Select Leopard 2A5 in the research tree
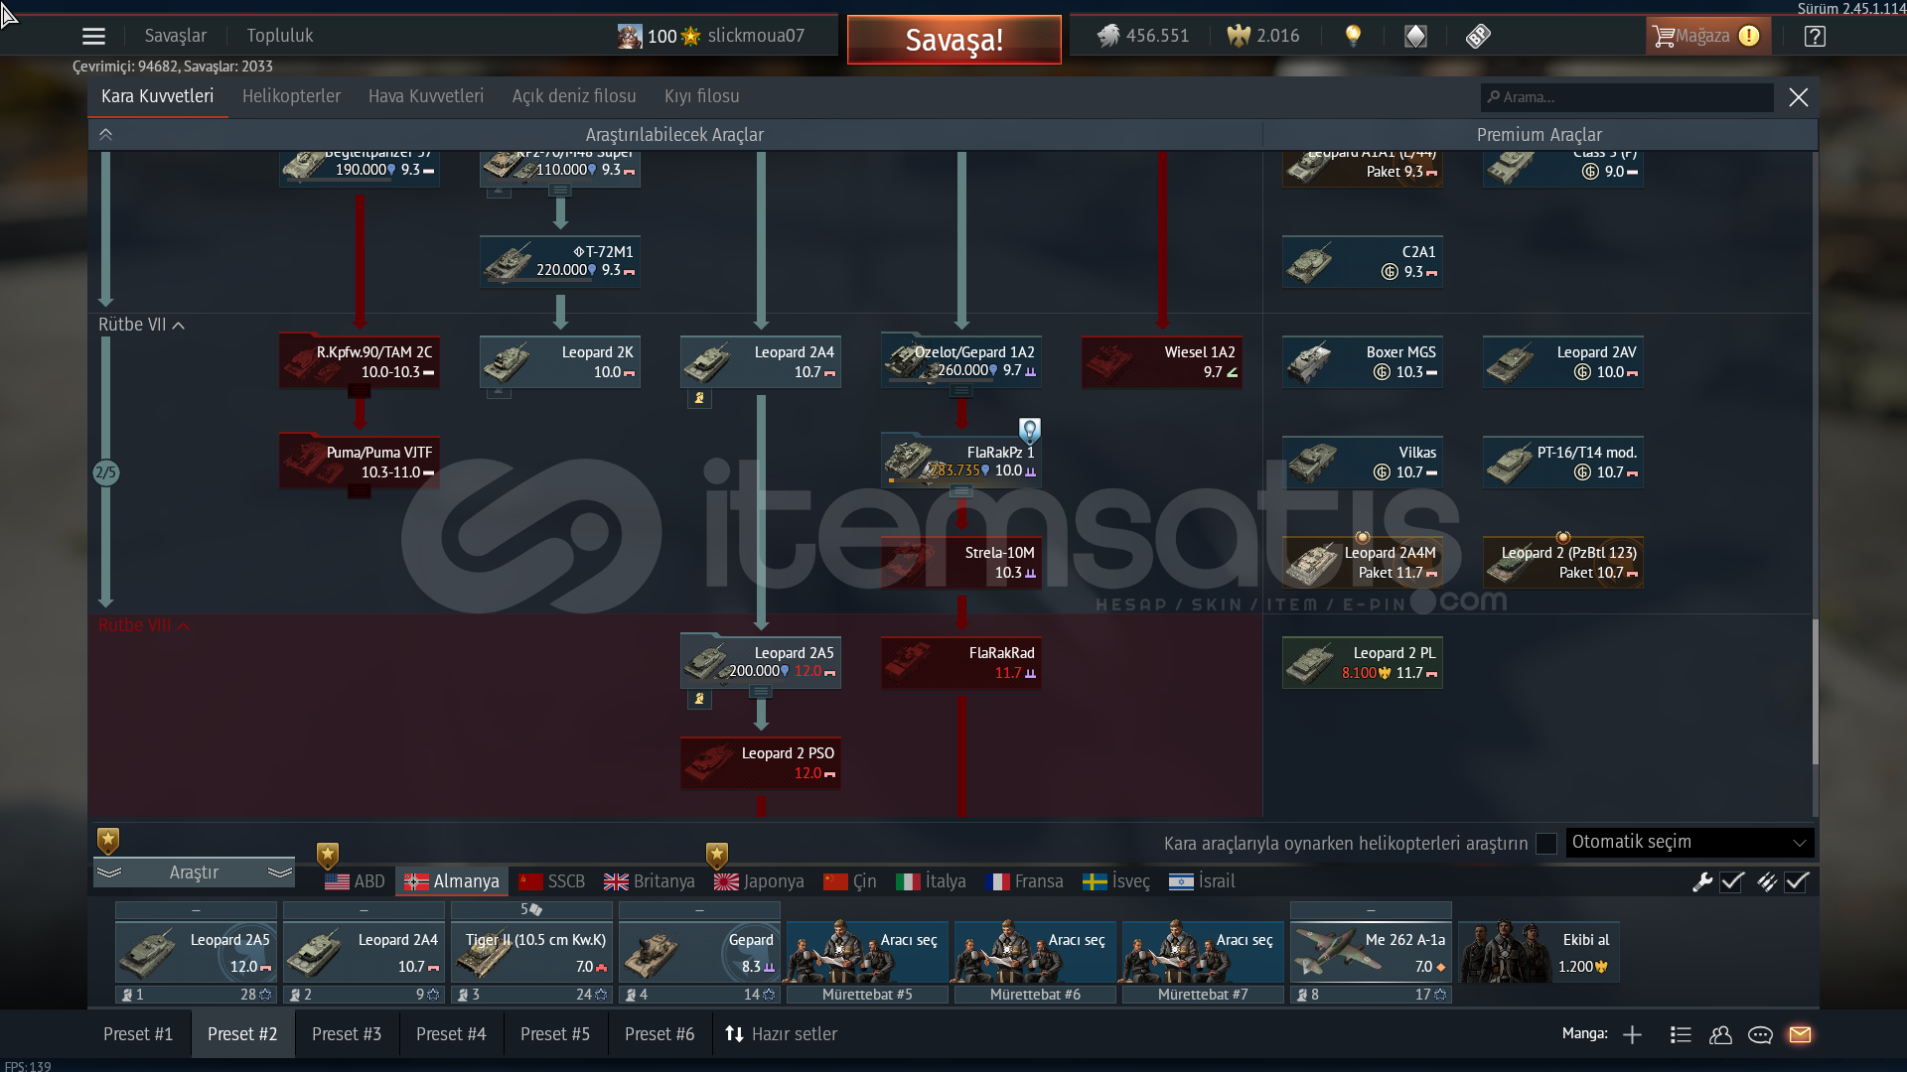 click(761, 662)
